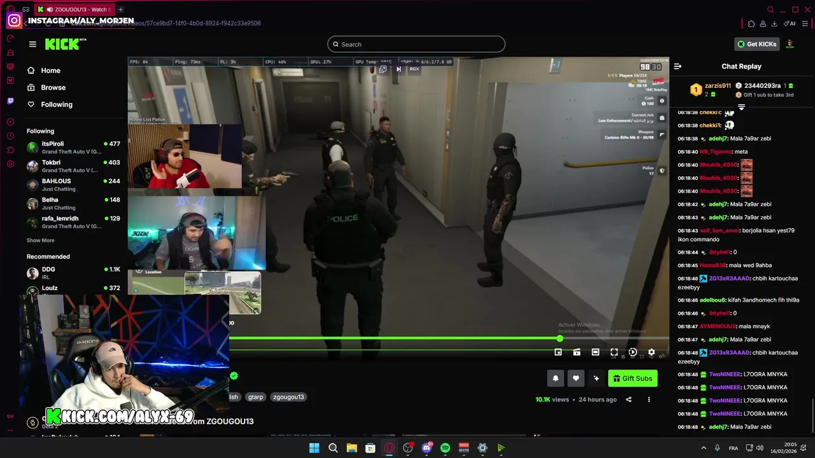The width and height of the screenshot is (815, 458).
Task: Open the player icon in Opera sidebar
Action: pos(10,122)
